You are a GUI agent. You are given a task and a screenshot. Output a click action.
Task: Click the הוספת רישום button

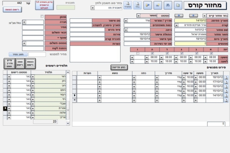click(30, 63)
